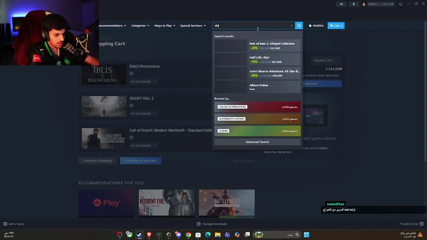Open the Steam Subscriber Agreement link
Viewport: 427px width, 240px height.
pyautogui.click(x=278, y=152)
